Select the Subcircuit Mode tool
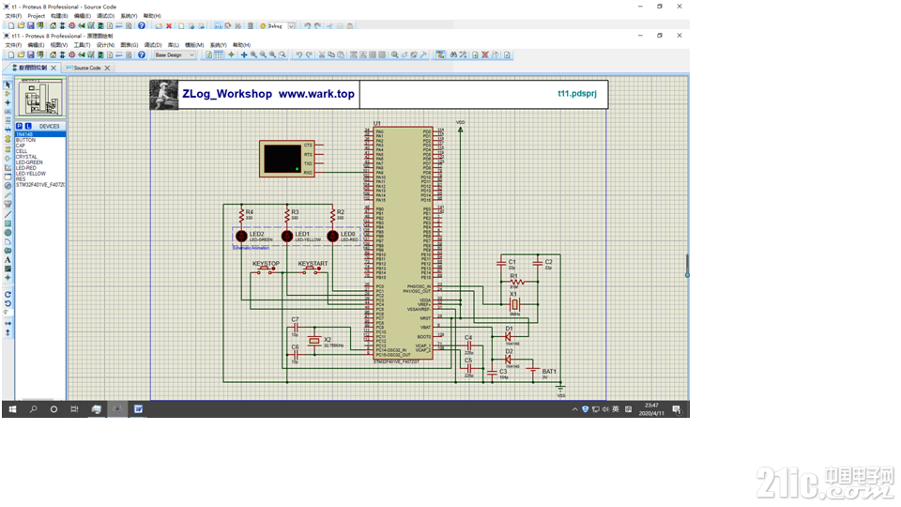 coord(8,139)
